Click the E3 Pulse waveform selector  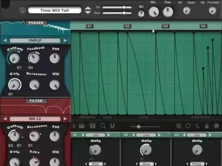197,164
